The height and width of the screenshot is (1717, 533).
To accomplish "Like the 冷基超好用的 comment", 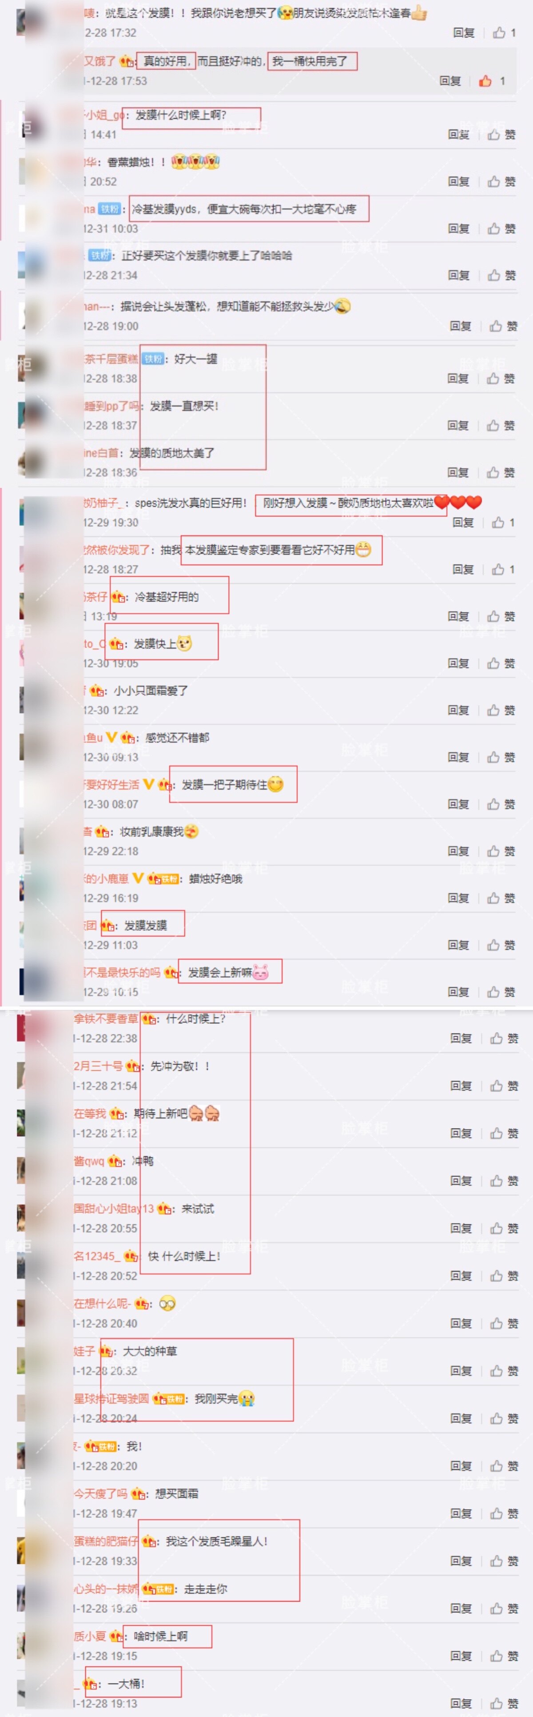I will pyautogui.click(x=501, y=617).
